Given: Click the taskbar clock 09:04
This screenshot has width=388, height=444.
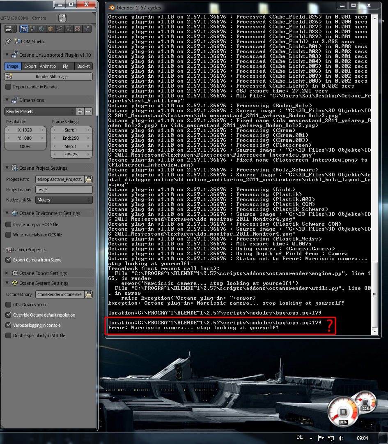Looking at the screenshot, I should (x=362, y=438).
